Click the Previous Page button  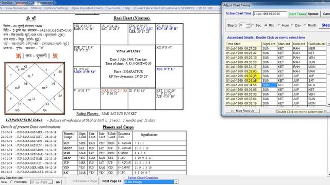85,181
